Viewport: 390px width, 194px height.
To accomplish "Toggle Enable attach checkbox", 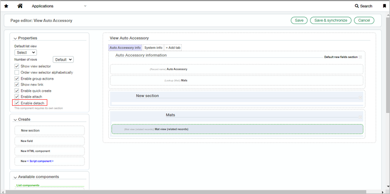I will 17,97.
